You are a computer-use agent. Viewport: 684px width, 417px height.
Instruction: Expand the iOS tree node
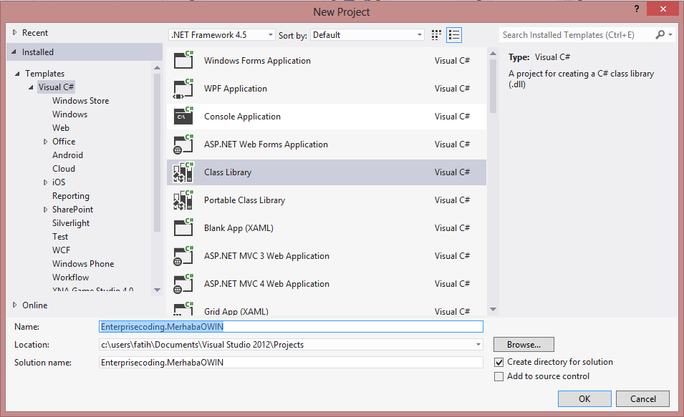[45, 182]
